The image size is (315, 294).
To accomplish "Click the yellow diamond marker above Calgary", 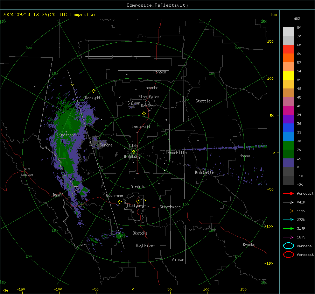I will click(x=138, y=201).
